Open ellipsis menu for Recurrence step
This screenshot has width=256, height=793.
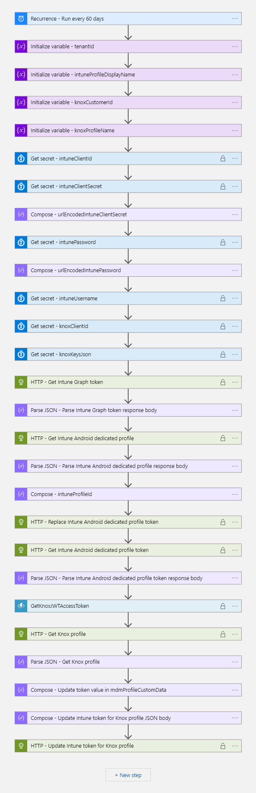click(235, 18)
